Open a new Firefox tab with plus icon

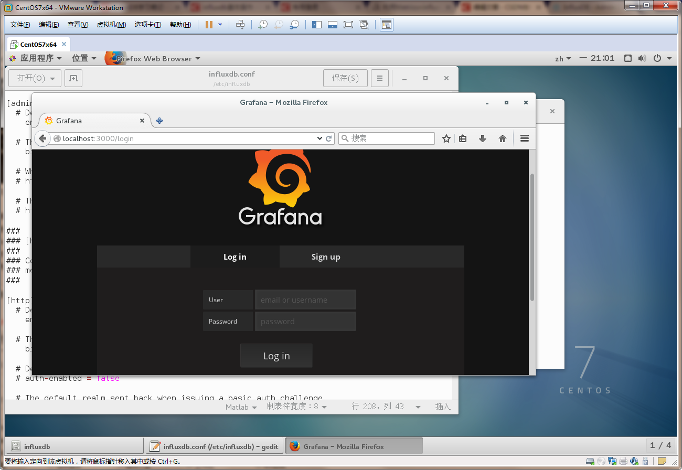[x=159, y=121]
